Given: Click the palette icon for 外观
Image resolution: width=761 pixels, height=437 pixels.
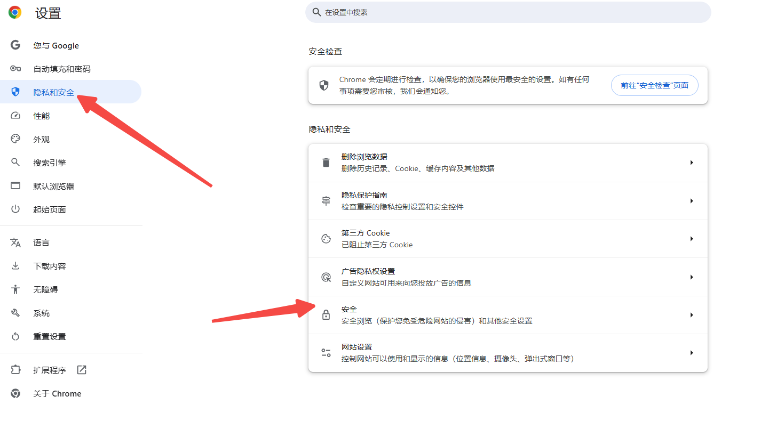Looking at the screenshot, I should 15,139.
